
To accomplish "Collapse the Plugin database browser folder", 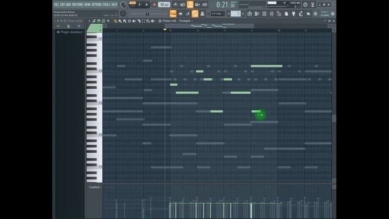I will pos(69,32).
